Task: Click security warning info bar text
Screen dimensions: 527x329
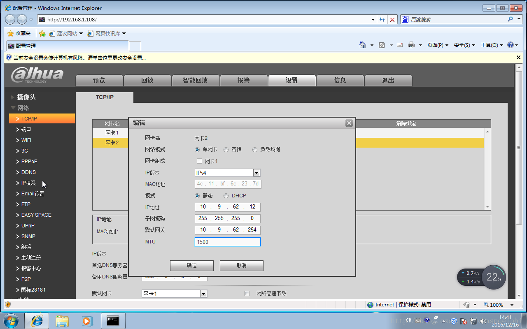Action: pyautogui.click(x=79, y=58)
